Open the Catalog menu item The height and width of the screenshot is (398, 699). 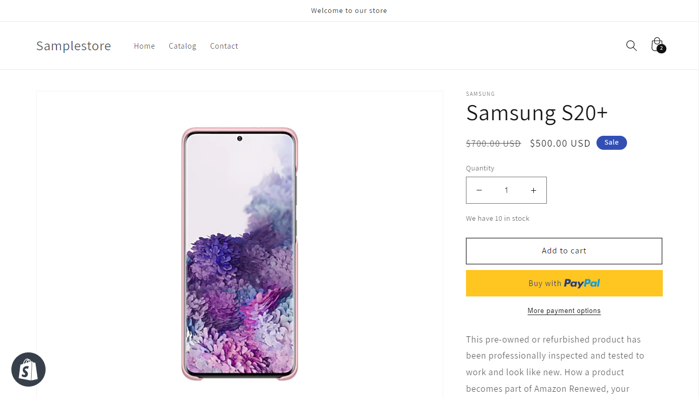[x=182, y=46]
